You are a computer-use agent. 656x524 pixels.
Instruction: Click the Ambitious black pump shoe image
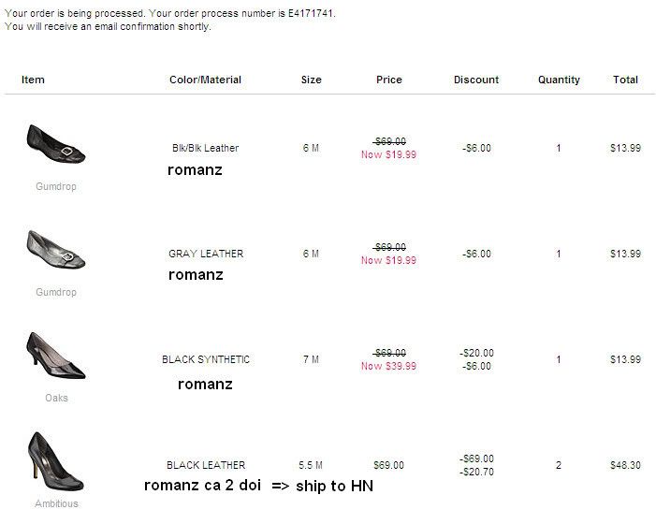coord(55,459)
